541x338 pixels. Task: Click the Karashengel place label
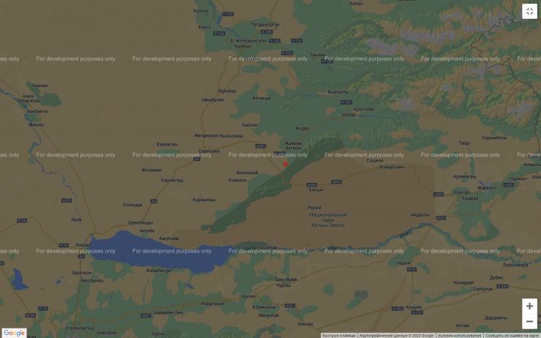159,270
